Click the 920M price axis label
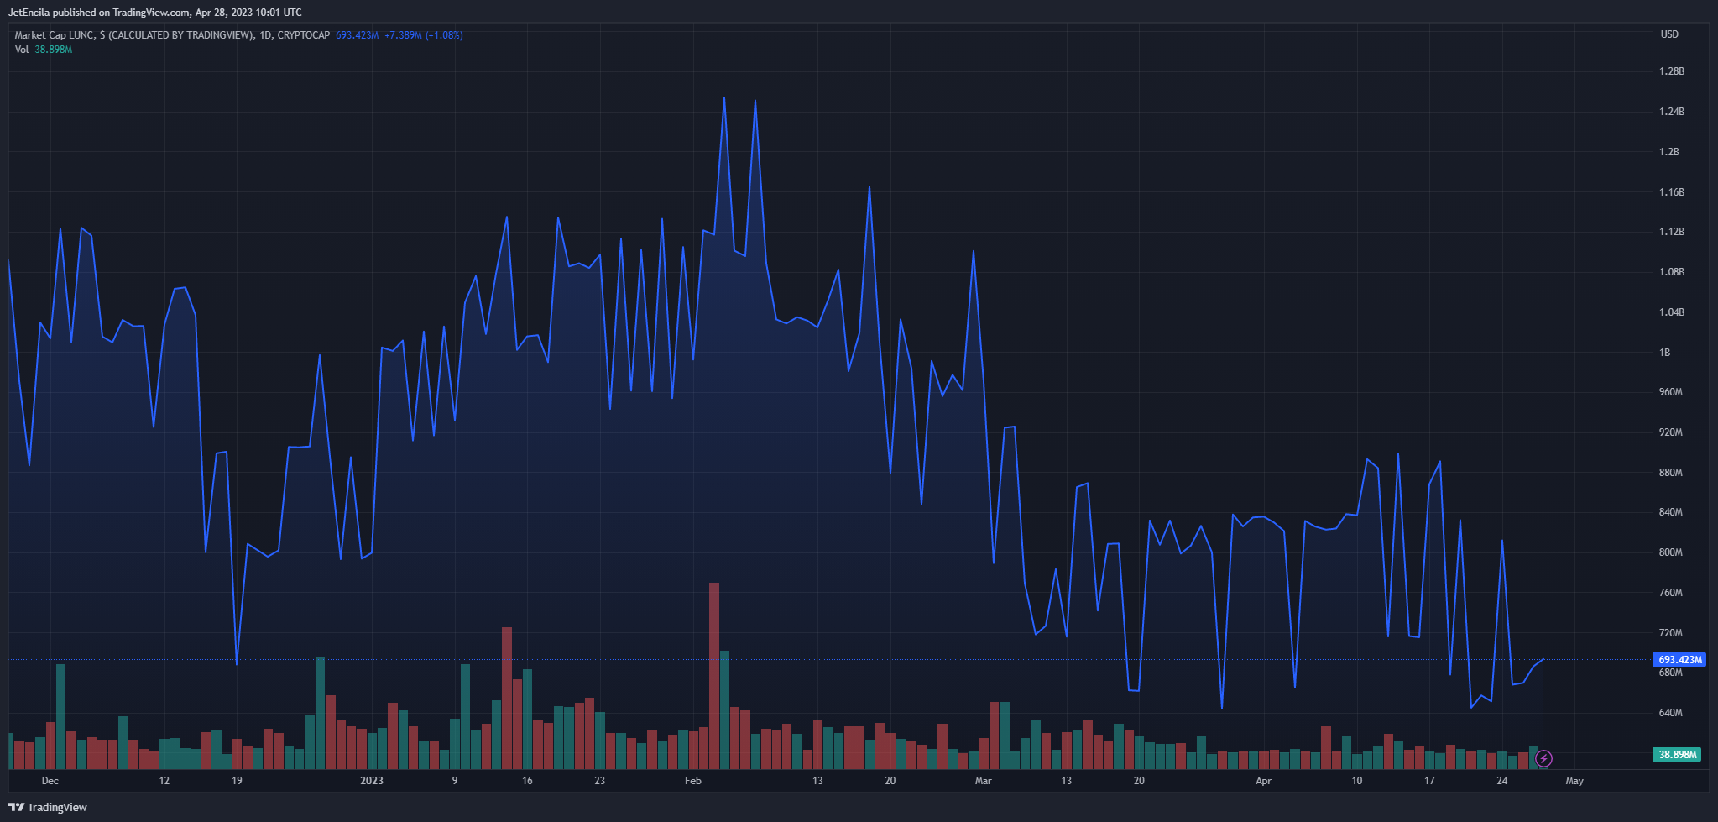Viewport: 1718px width, 822px height. (1671, 432)
